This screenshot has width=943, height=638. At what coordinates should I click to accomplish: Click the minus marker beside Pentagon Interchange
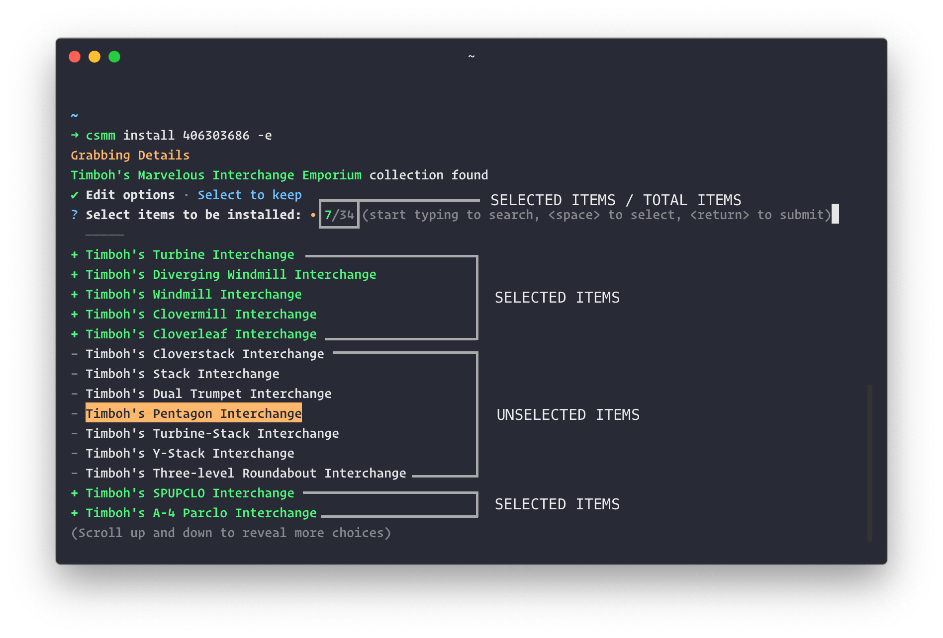coord(75,413)
